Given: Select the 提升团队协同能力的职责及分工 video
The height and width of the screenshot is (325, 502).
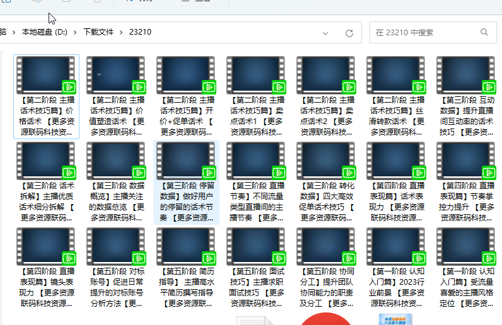Looking at the screenshot, I should click(x=326, y=268).
